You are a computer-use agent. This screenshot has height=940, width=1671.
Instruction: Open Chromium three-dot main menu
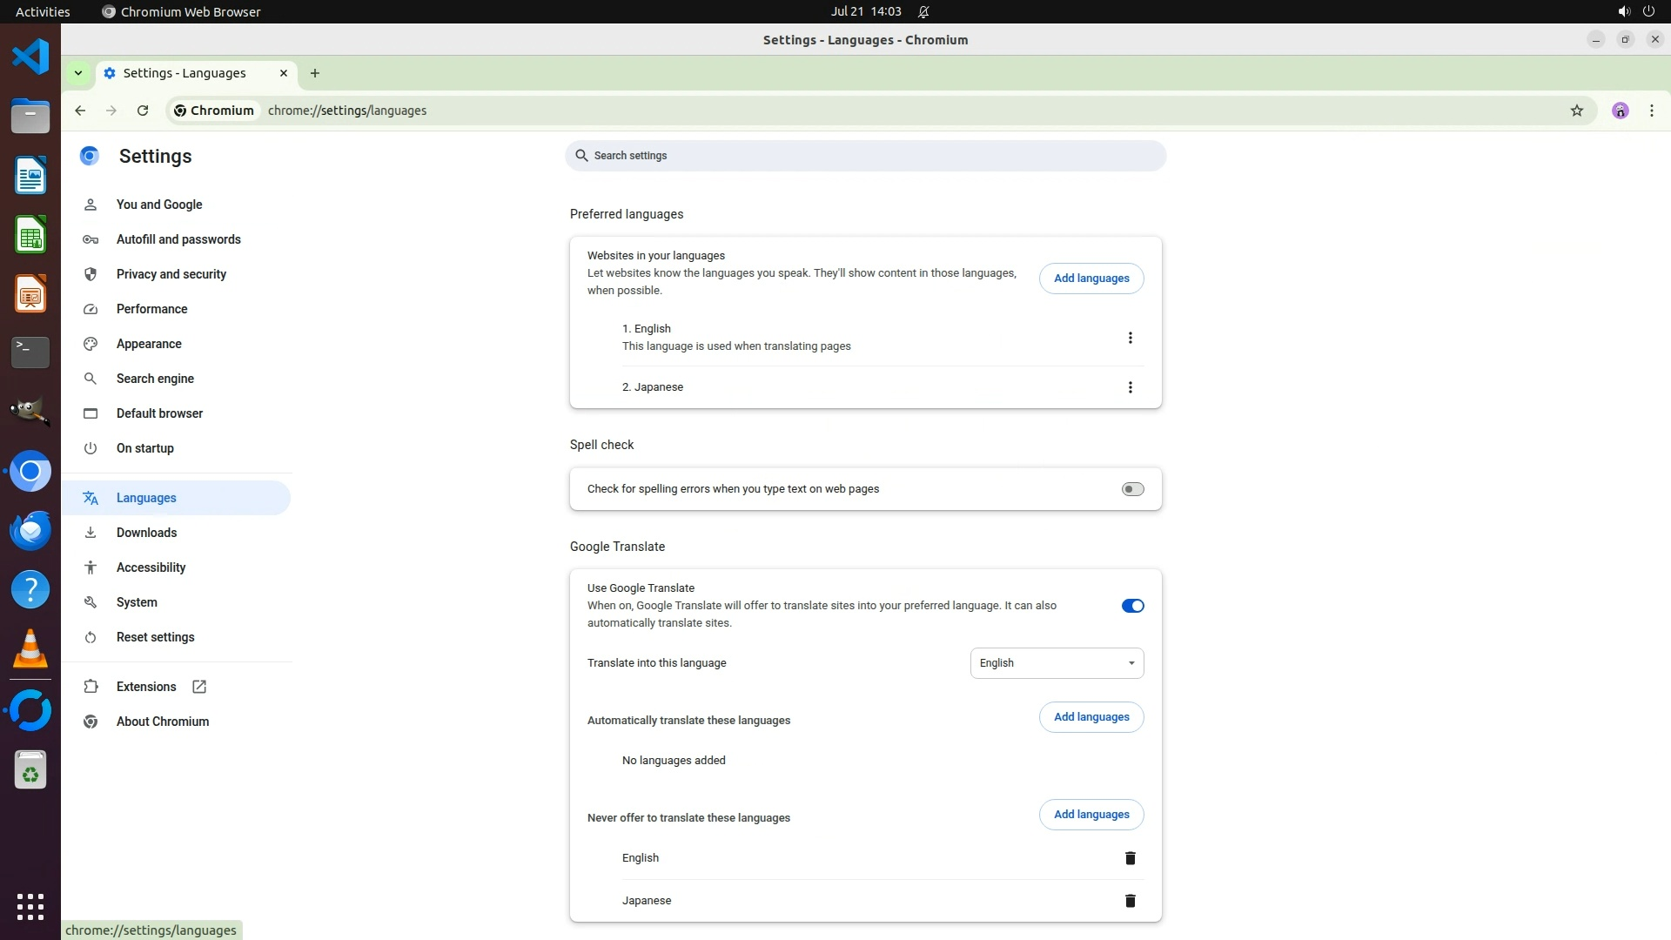pyautogui.click(x=1651, y=111)
